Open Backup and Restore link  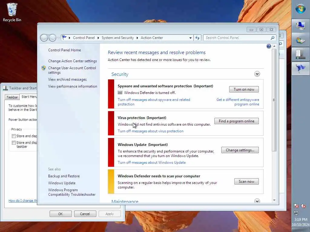64,176
